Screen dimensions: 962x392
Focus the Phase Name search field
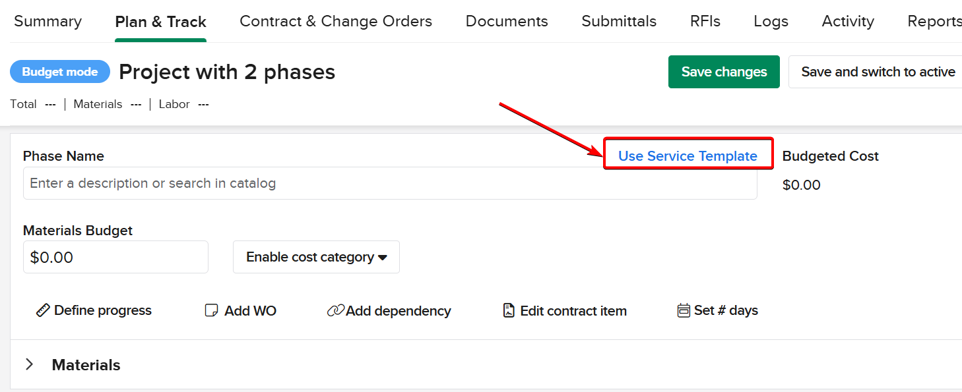(x=389, y=183)
